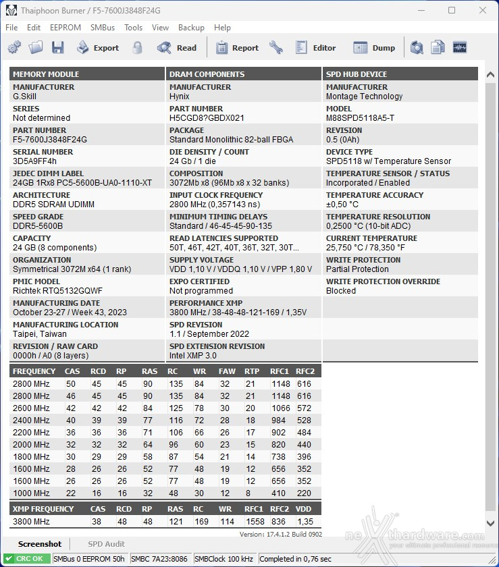Click the Export toolbar button
This screenshot has height=567, width=499.
[98, 47]
